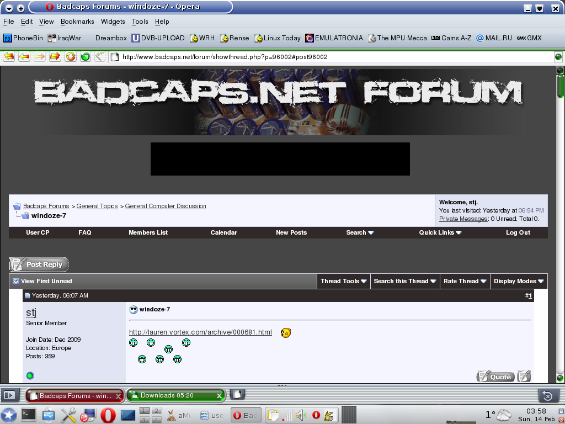This screenshot has width=565, height=424.
Task: Open the stj user profile link
Action: tap(31, 312)
